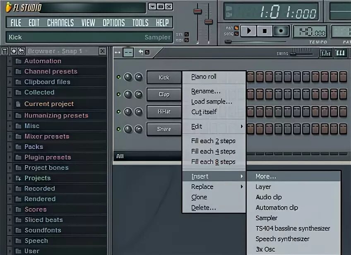Click the step sequencer back-arrow icon

click(141, 52)
